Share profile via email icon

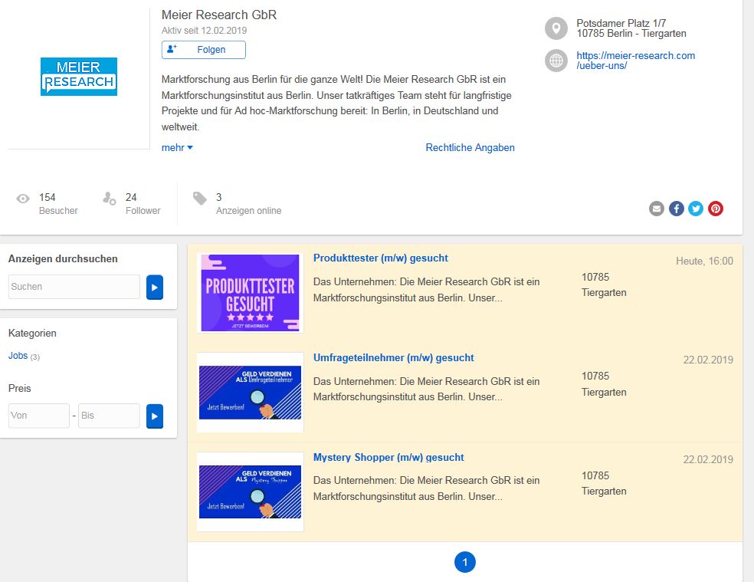657,209
